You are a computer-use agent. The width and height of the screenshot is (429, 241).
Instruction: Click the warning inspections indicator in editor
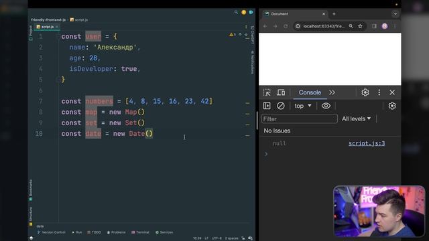point(233,34)
